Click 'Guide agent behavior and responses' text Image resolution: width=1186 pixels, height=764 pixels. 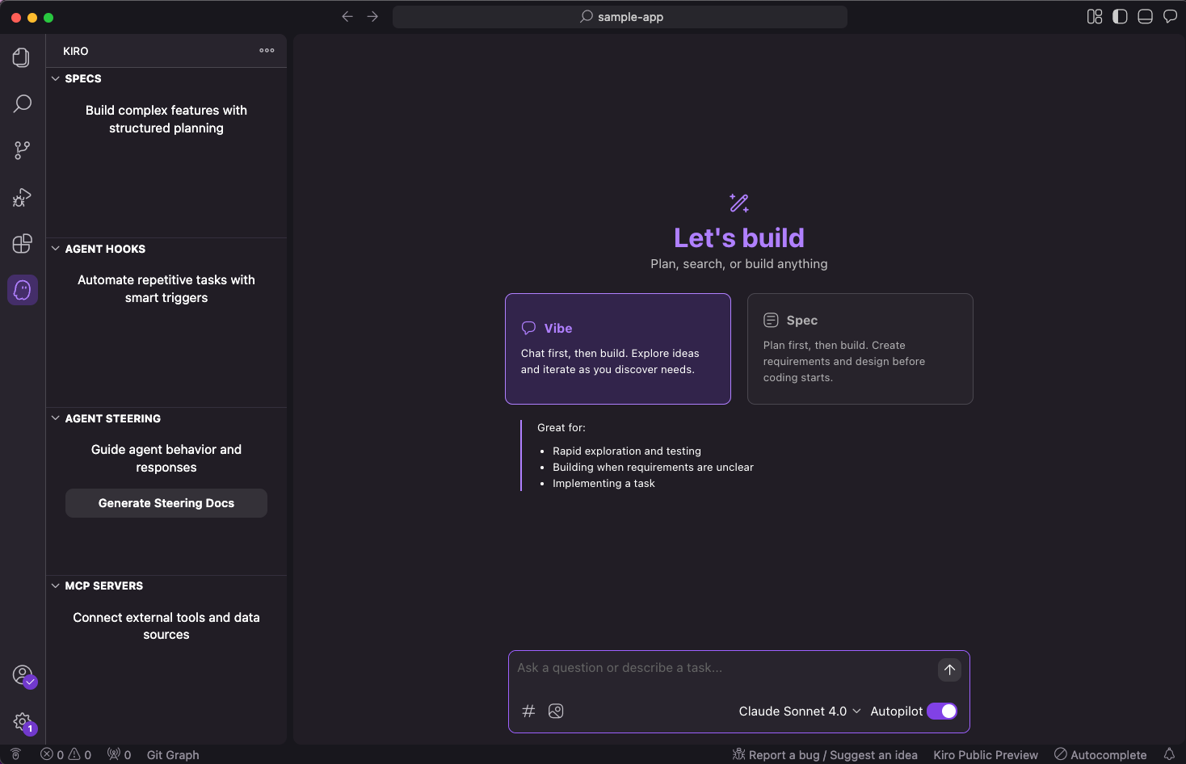coord(166,458)
